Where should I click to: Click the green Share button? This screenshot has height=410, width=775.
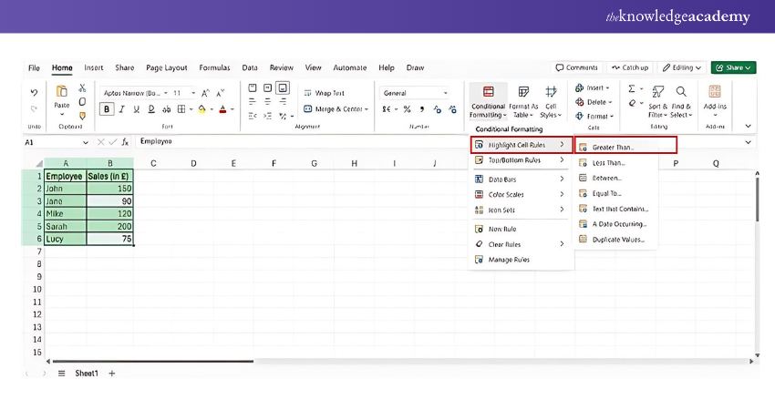tap(733, 67)
